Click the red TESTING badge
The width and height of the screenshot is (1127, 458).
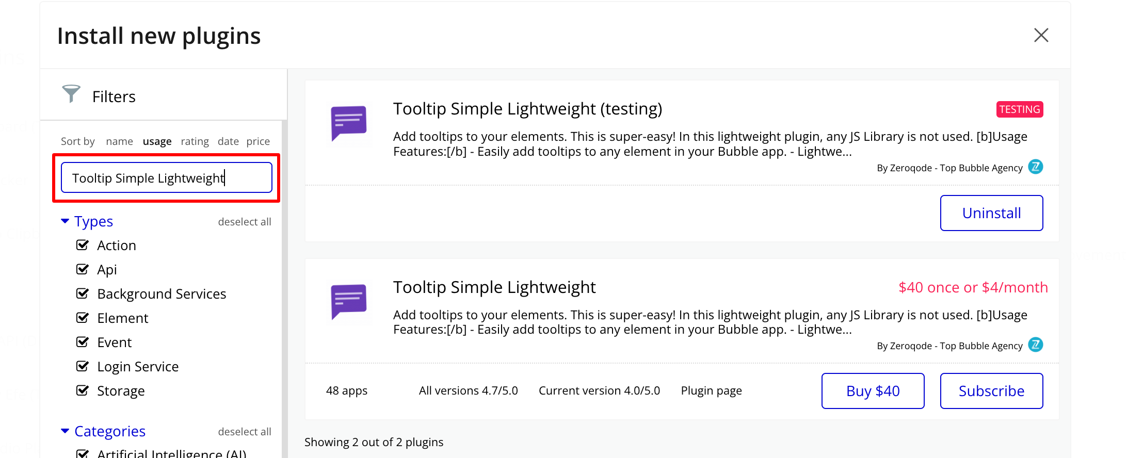[1019, 109]
